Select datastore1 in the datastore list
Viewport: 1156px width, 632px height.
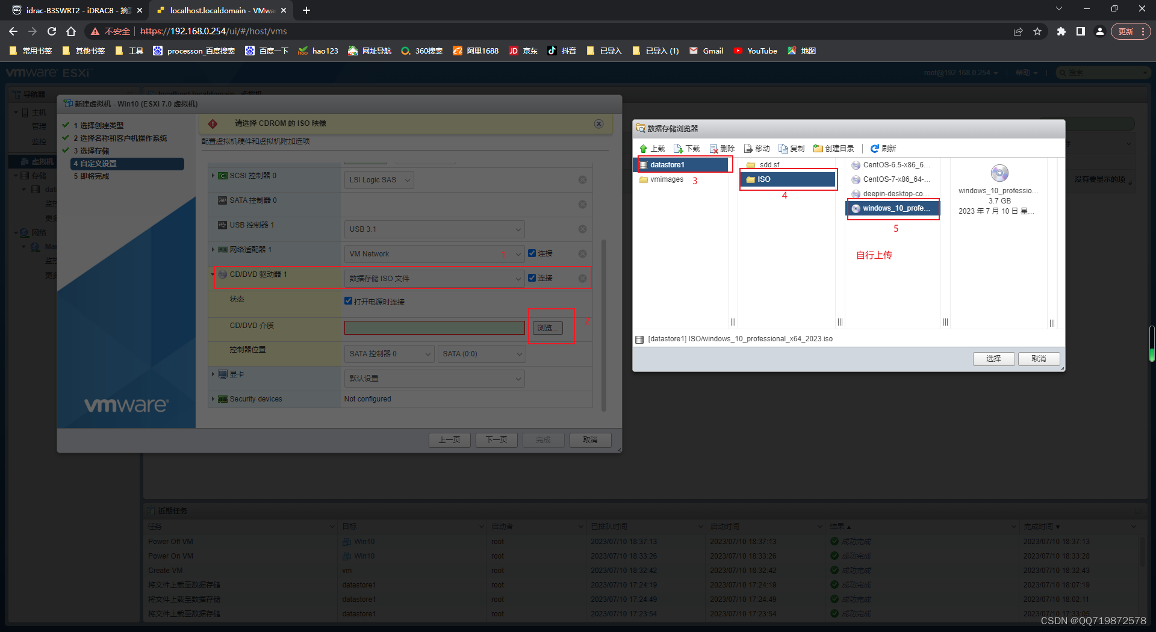click(682, 164)
